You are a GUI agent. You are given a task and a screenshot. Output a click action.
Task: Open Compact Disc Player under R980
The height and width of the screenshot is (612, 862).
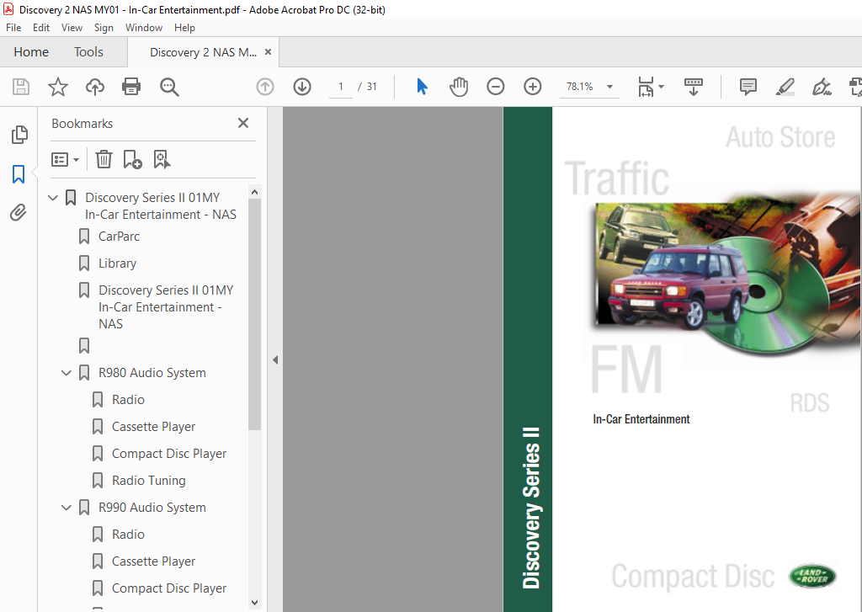(168, 454)
